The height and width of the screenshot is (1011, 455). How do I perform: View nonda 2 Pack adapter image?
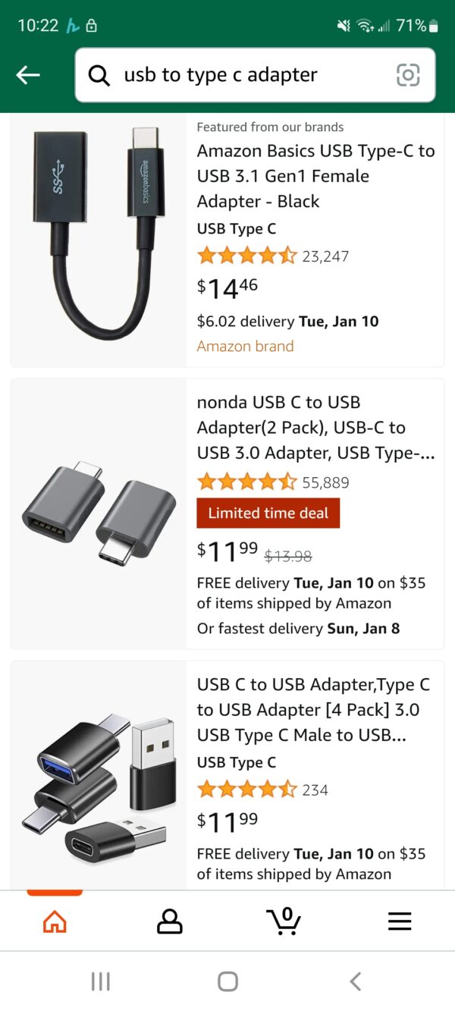coord(99,514)
